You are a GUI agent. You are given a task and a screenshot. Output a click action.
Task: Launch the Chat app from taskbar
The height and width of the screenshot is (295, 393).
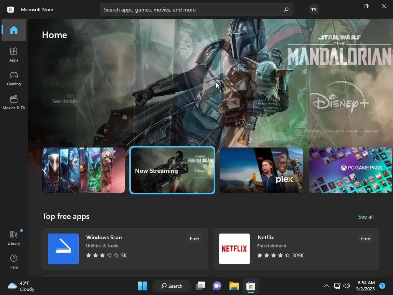217,286
